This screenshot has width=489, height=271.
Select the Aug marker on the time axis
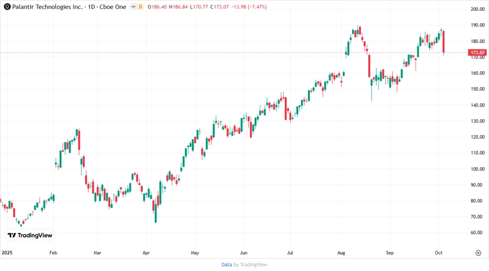pyautogui.click(x=341, y=253)
